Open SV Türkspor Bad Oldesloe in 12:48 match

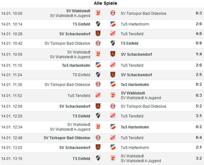tap(67, 138)
